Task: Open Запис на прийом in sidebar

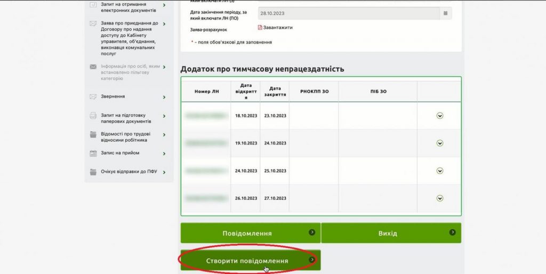Action: tap(120, 153)
